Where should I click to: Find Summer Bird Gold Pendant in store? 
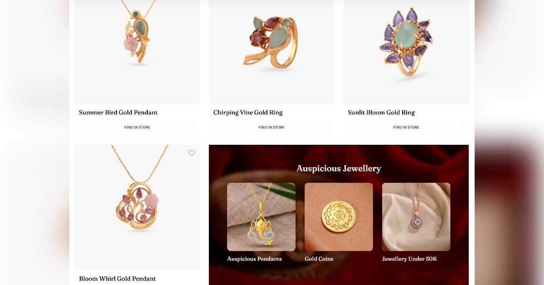pyautogui.click(x=137, y=127)
